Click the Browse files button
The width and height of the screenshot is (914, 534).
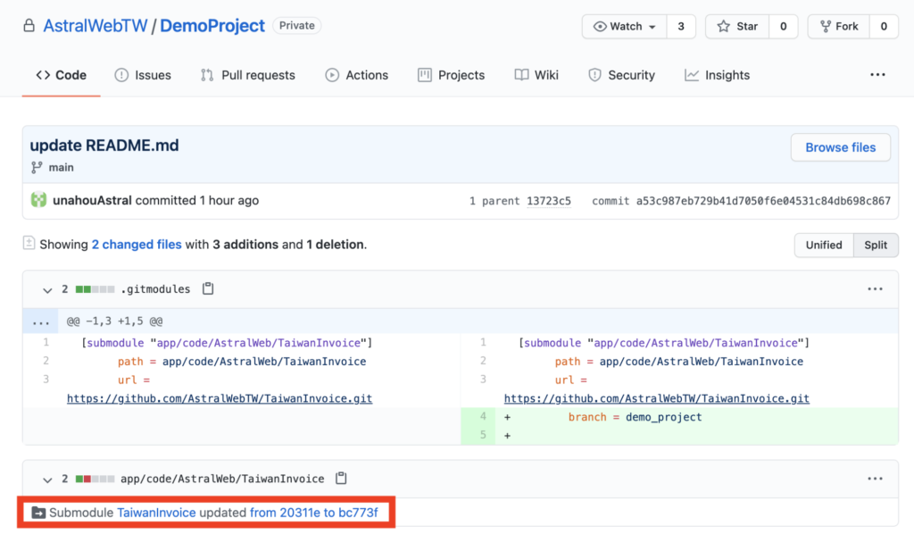840,147
